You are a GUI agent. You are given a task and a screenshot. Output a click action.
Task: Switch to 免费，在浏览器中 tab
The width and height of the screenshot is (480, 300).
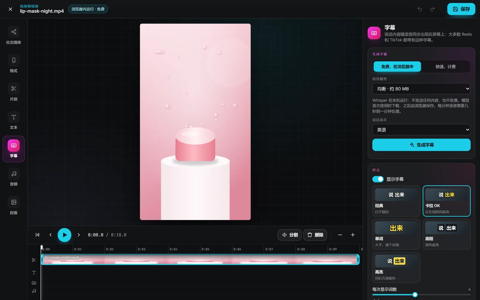pos(397,67)
